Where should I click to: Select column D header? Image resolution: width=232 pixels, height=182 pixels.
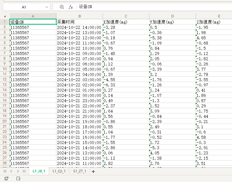pyautogui.click(x=172, y=16)
